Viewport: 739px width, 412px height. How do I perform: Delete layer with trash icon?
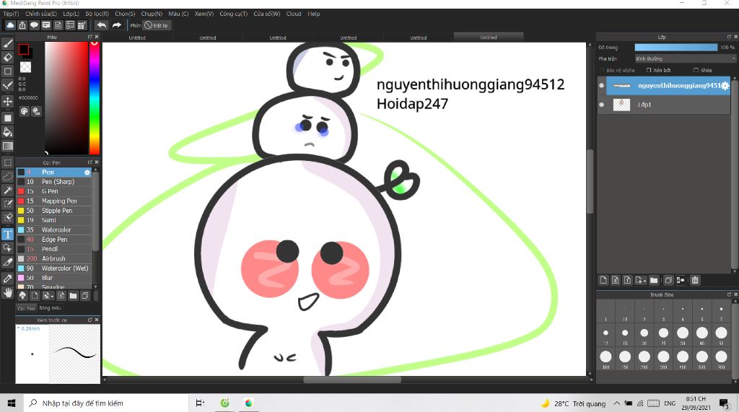(x=695, y=280)
